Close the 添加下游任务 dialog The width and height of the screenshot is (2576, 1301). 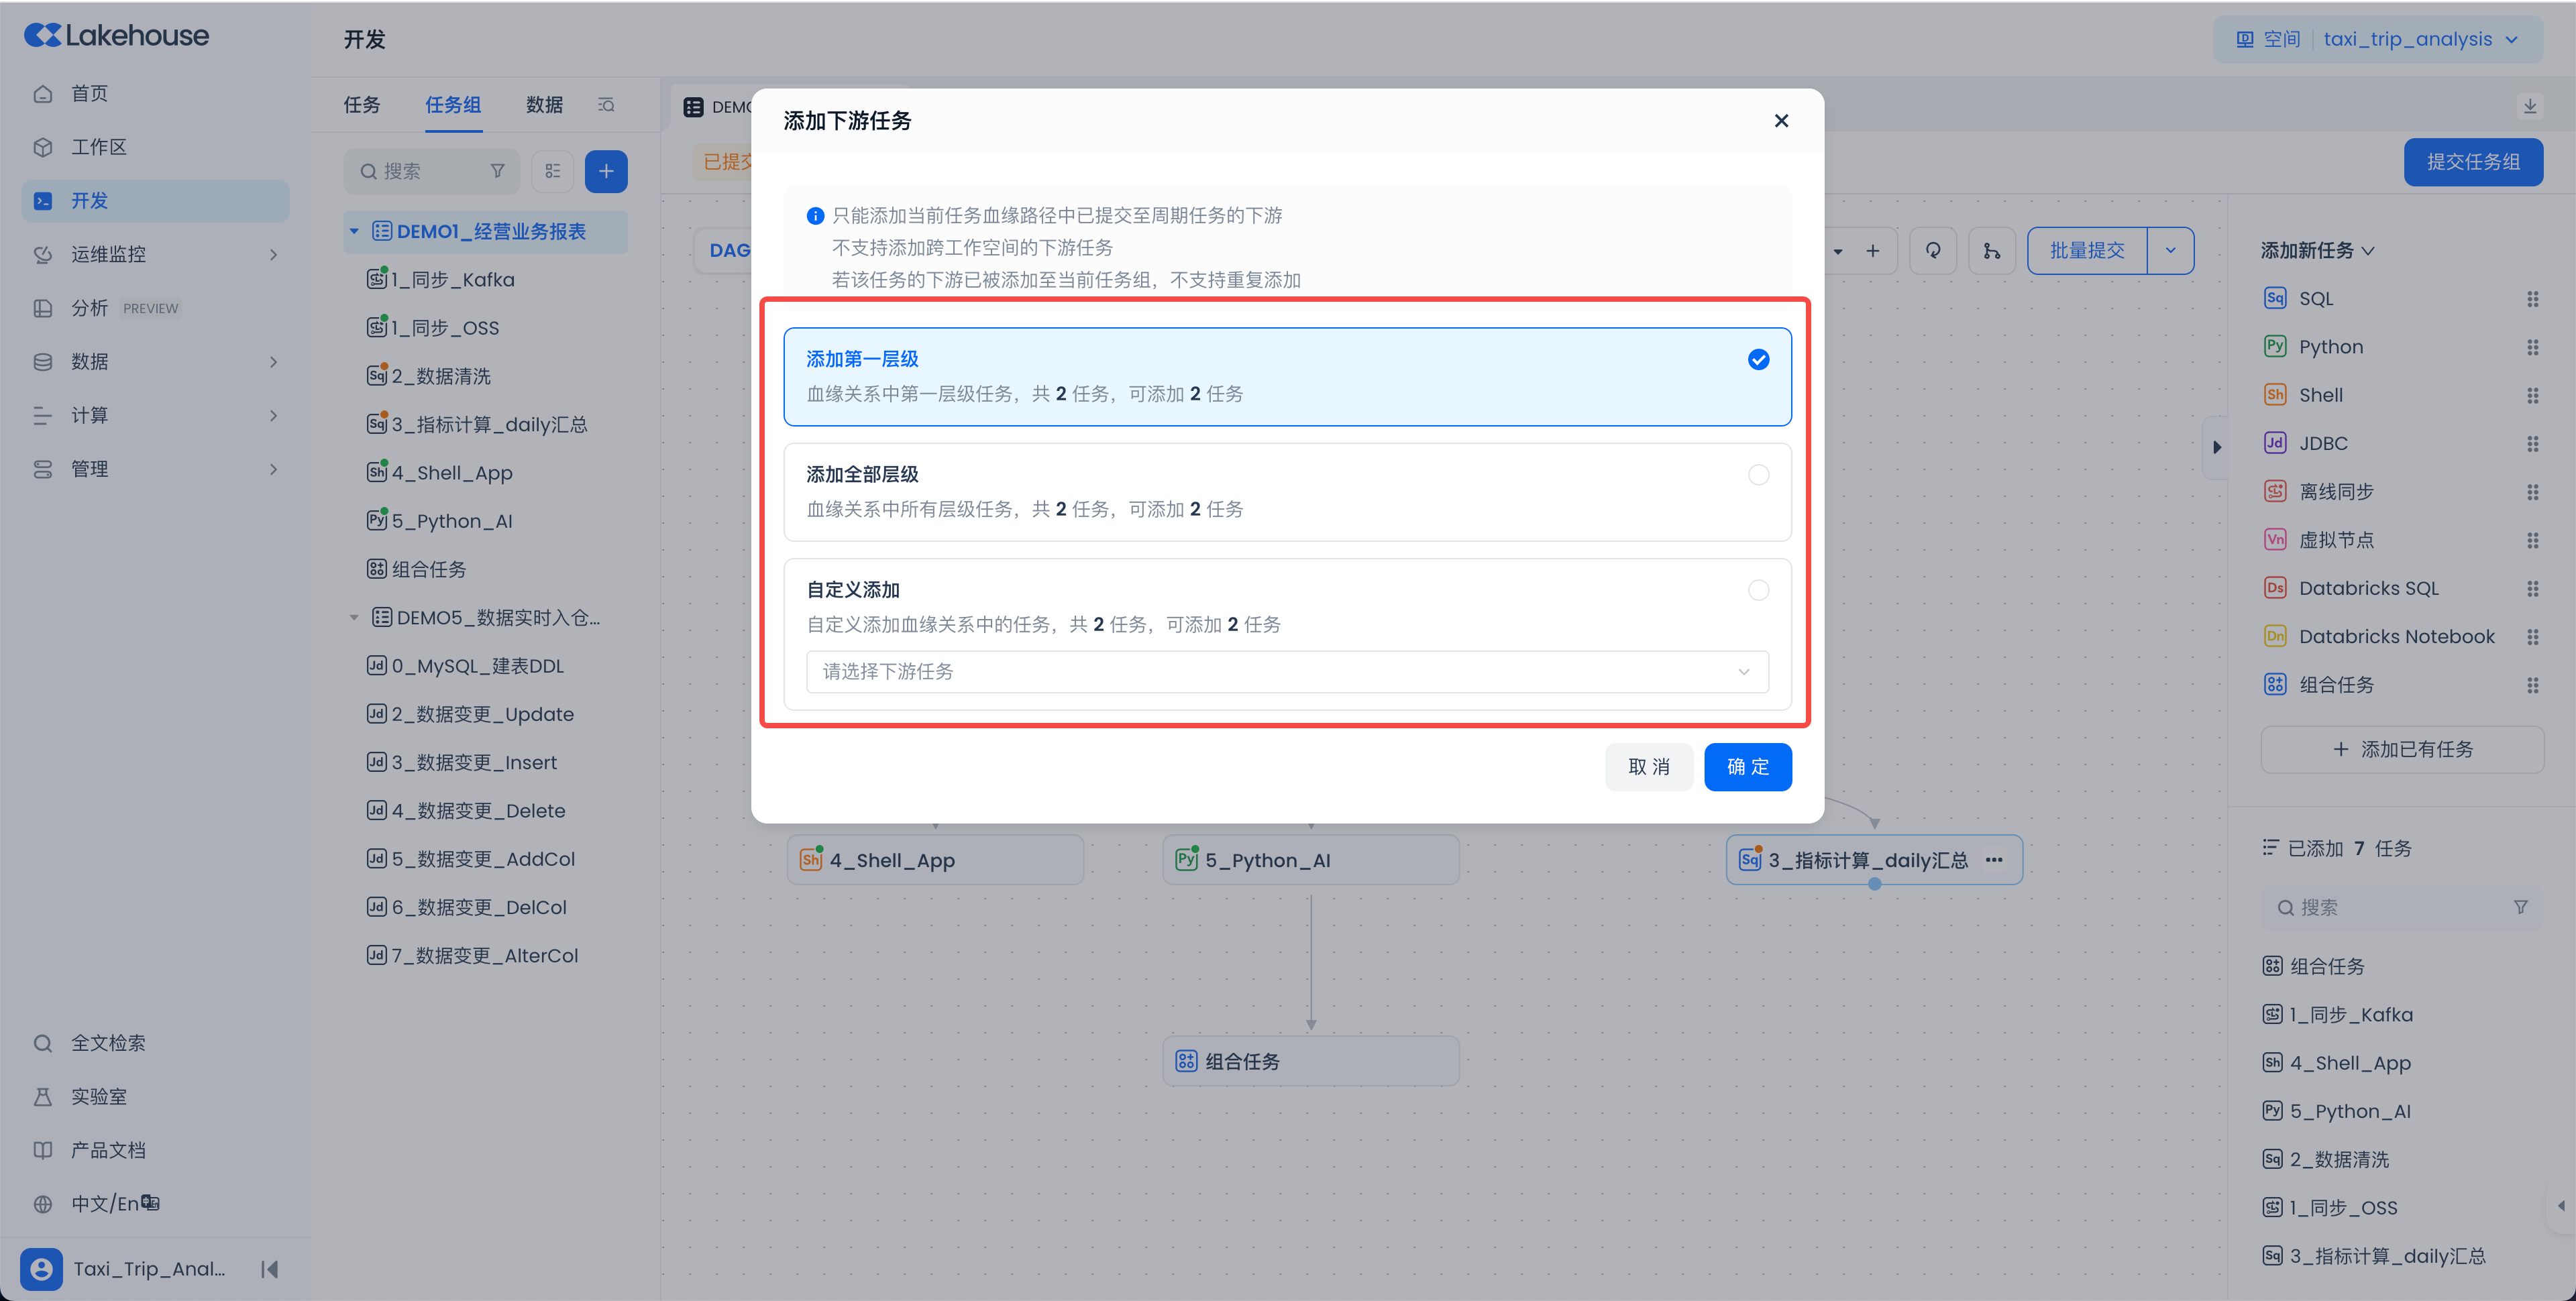click(1780, 121)
